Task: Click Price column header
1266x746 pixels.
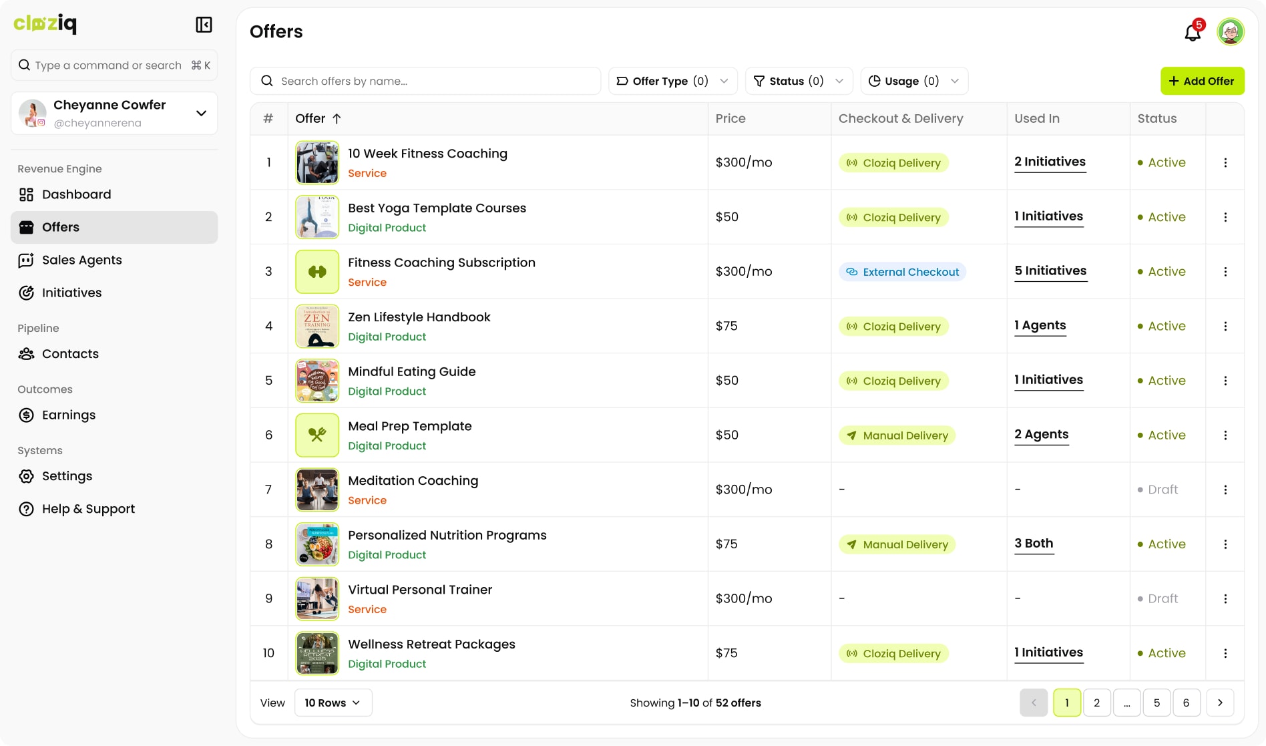Action: [x=730, y=118]
